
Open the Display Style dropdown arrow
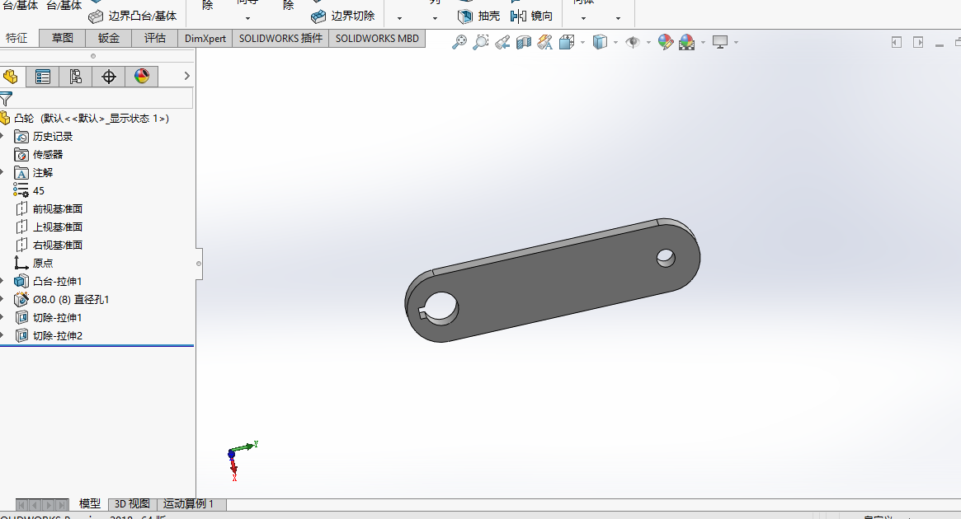coord(616,43)
